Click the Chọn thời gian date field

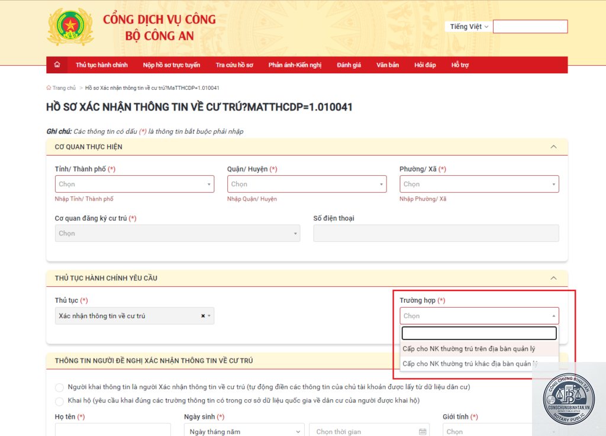369,431
